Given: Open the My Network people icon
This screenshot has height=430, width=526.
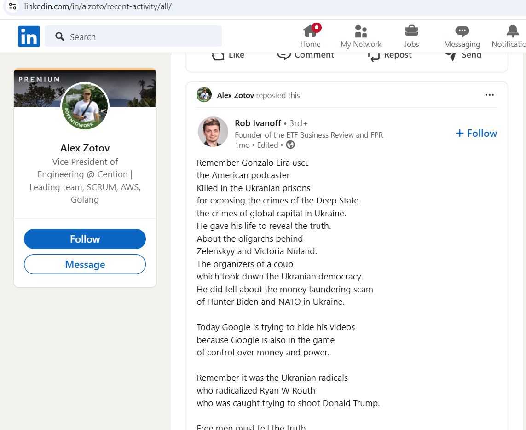Looking at the screenshot, I should coord(361,31).
